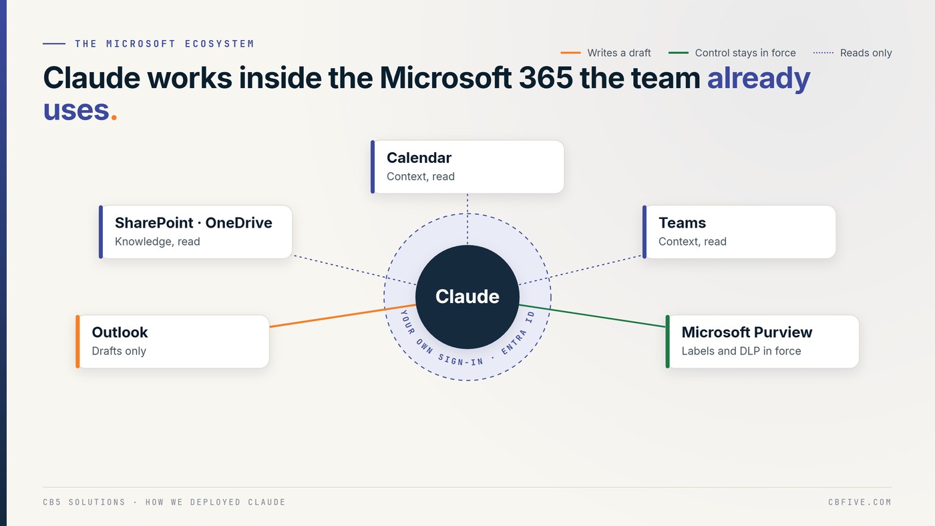Click the slide title word 'already'
The image size is (935, 526).
(759, 79)
